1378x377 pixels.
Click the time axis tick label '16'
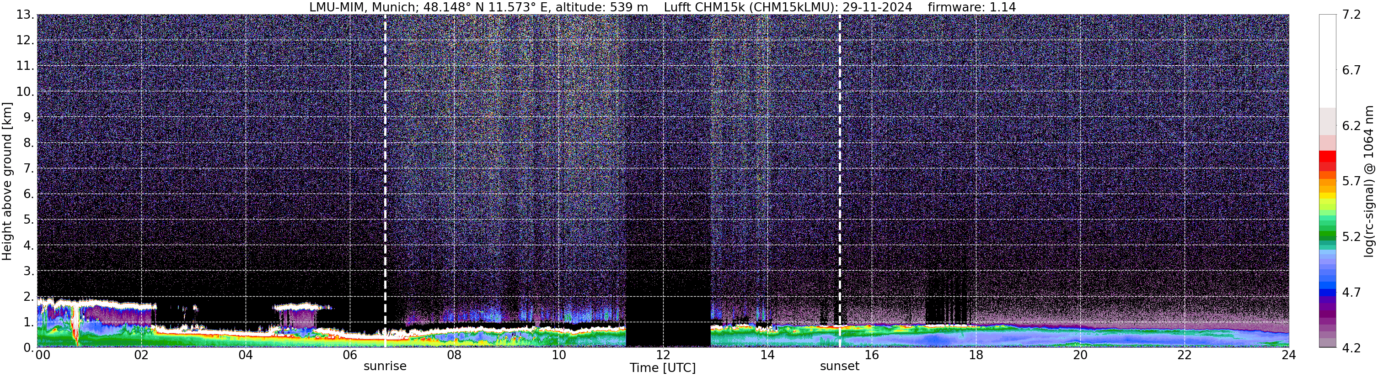coord(871,356)
